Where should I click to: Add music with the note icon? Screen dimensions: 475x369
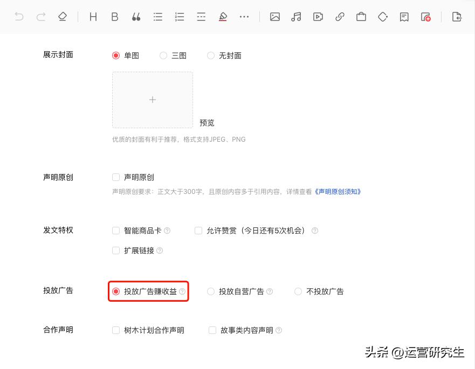[x=296, y=17]
